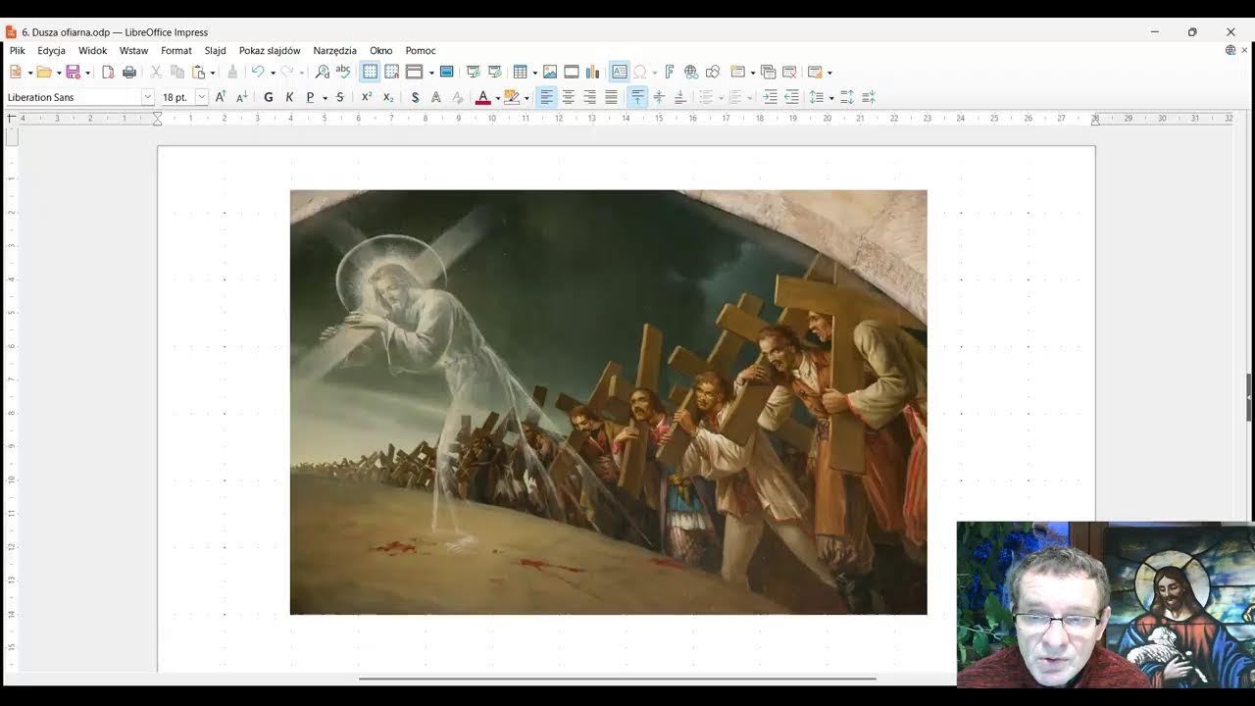Open the Widok menu
Screen dimensions: 1255x706
93,50
